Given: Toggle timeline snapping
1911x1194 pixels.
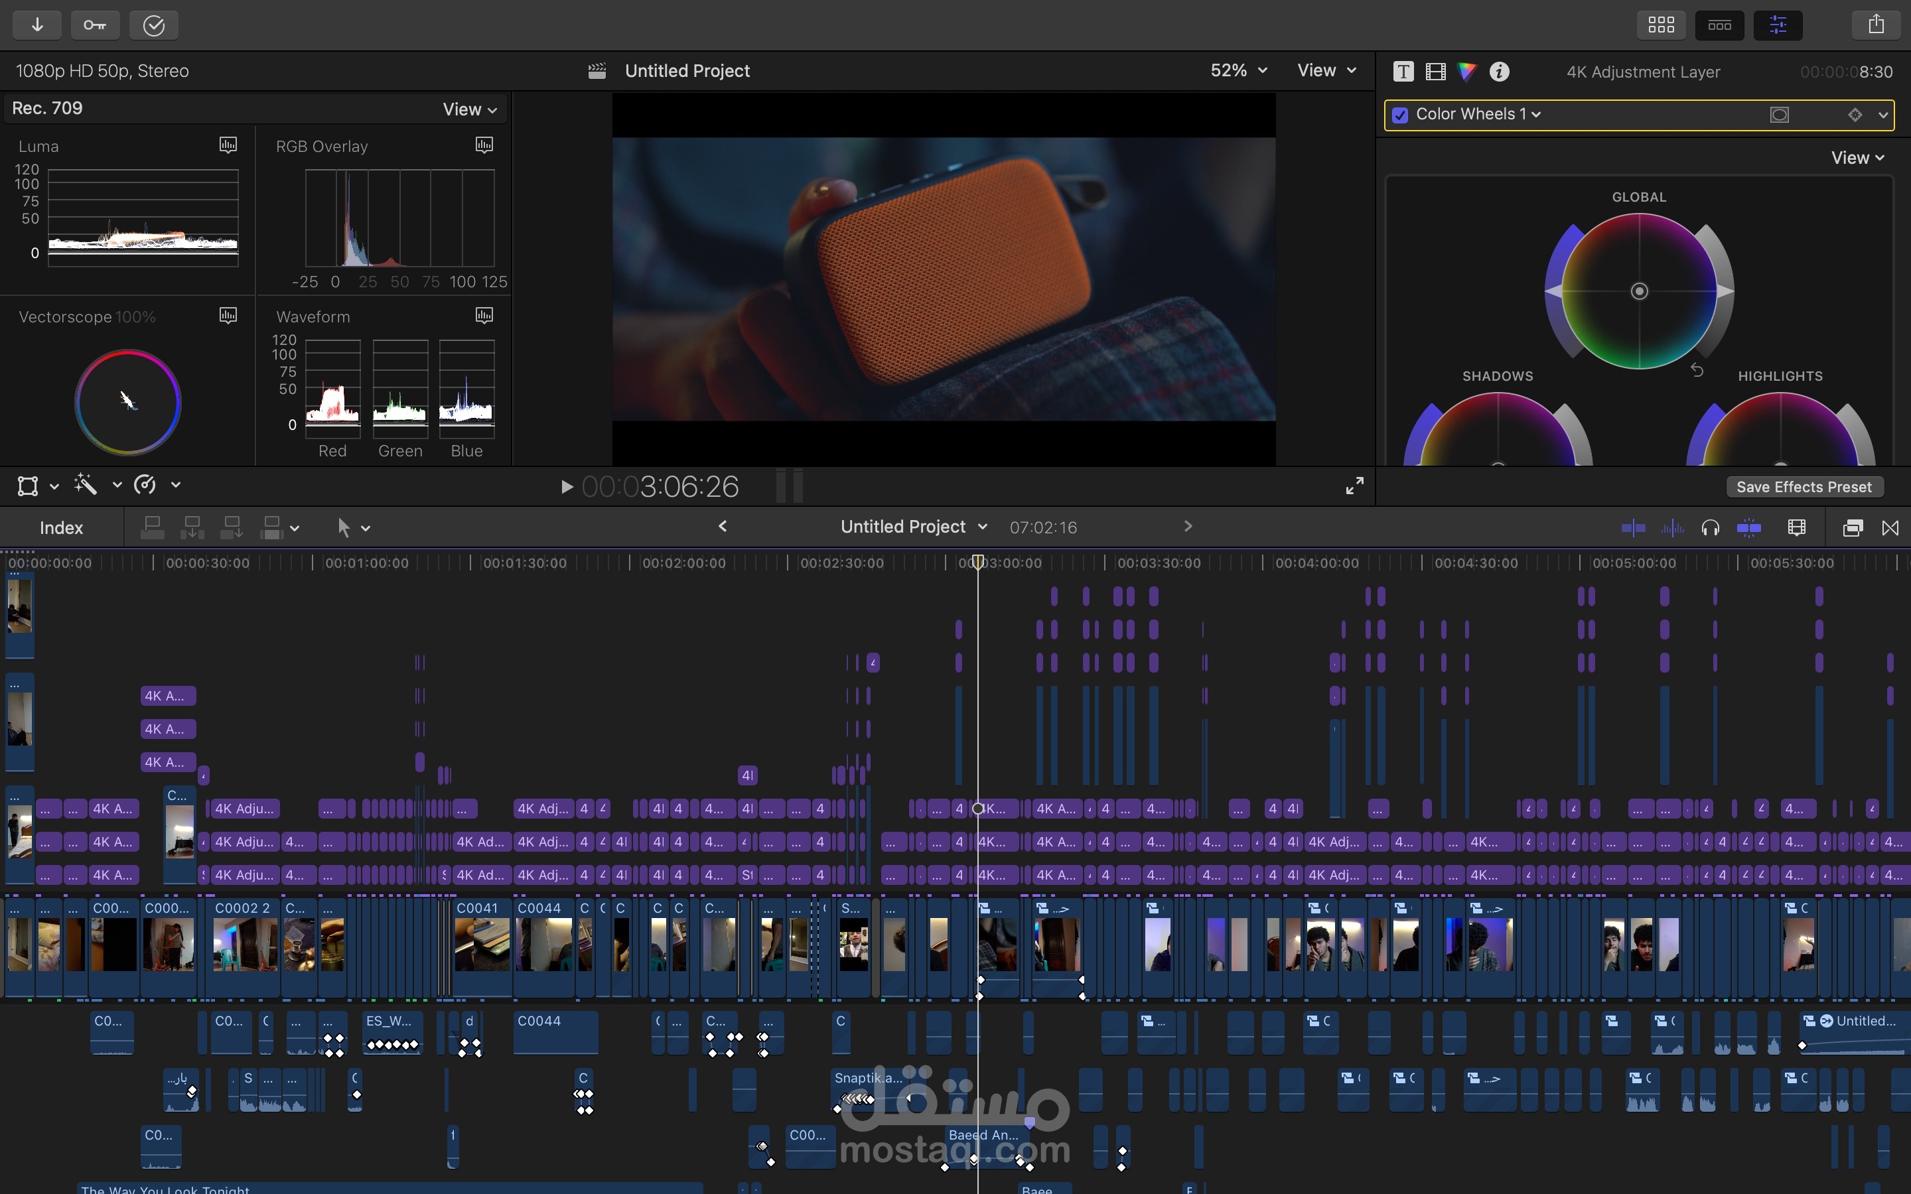Looking at the screenshot, I should click(x=1749, y=527).
